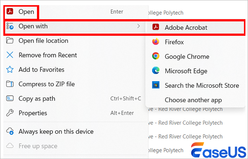Click the Copy as path icon
This screenshot has height=159, width=248.
pos(10,98)
